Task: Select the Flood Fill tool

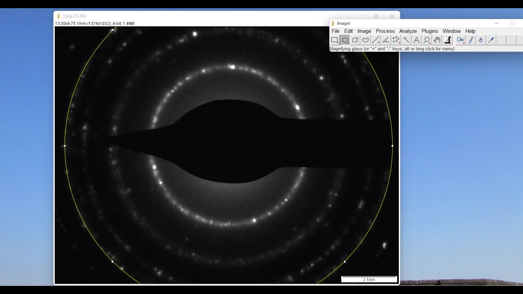Action: 481,40
